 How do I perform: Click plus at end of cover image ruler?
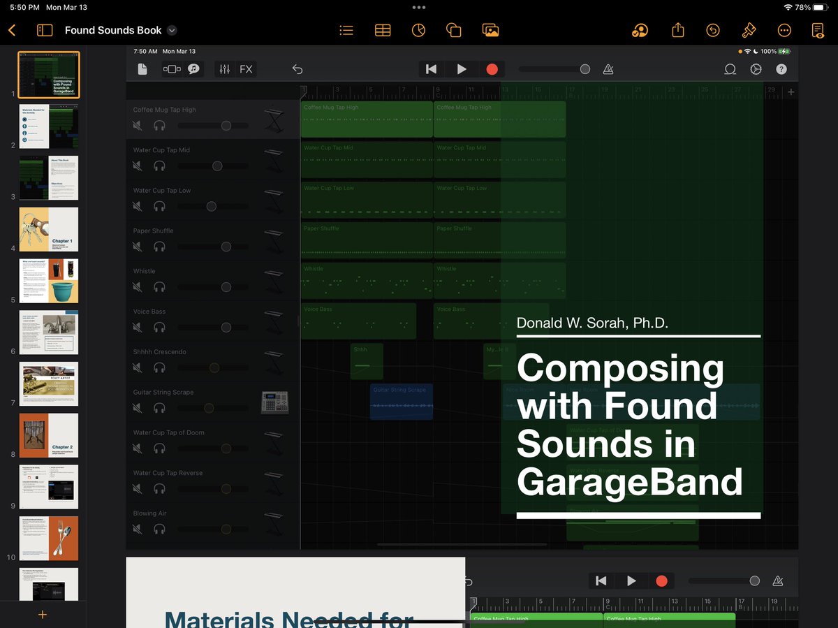(791, 92)
